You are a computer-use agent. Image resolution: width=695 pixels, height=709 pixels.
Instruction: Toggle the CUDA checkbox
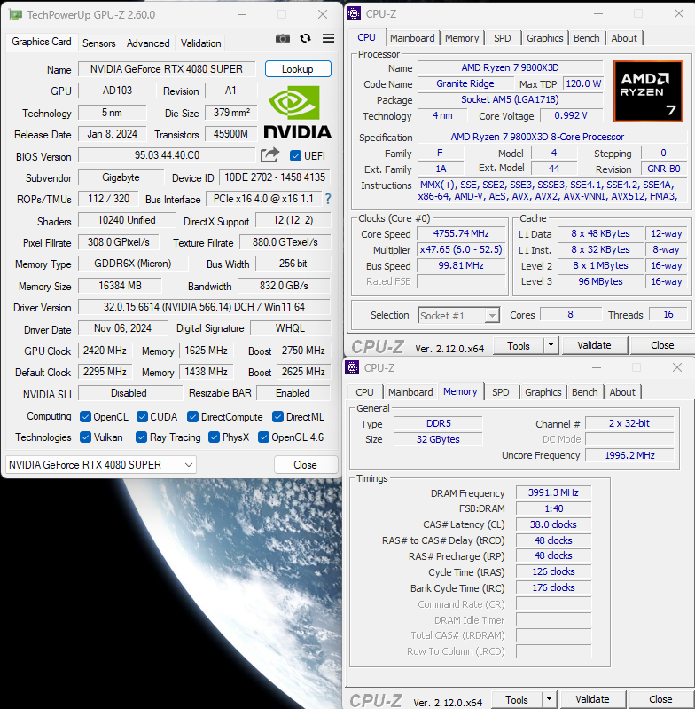141,417
